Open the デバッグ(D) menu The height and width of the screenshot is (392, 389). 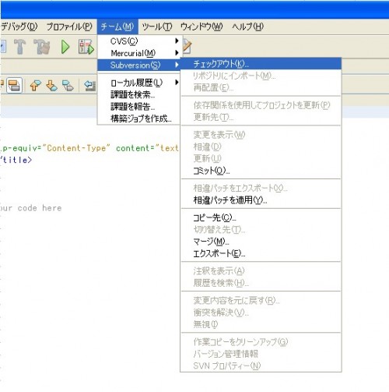(19, 26)
